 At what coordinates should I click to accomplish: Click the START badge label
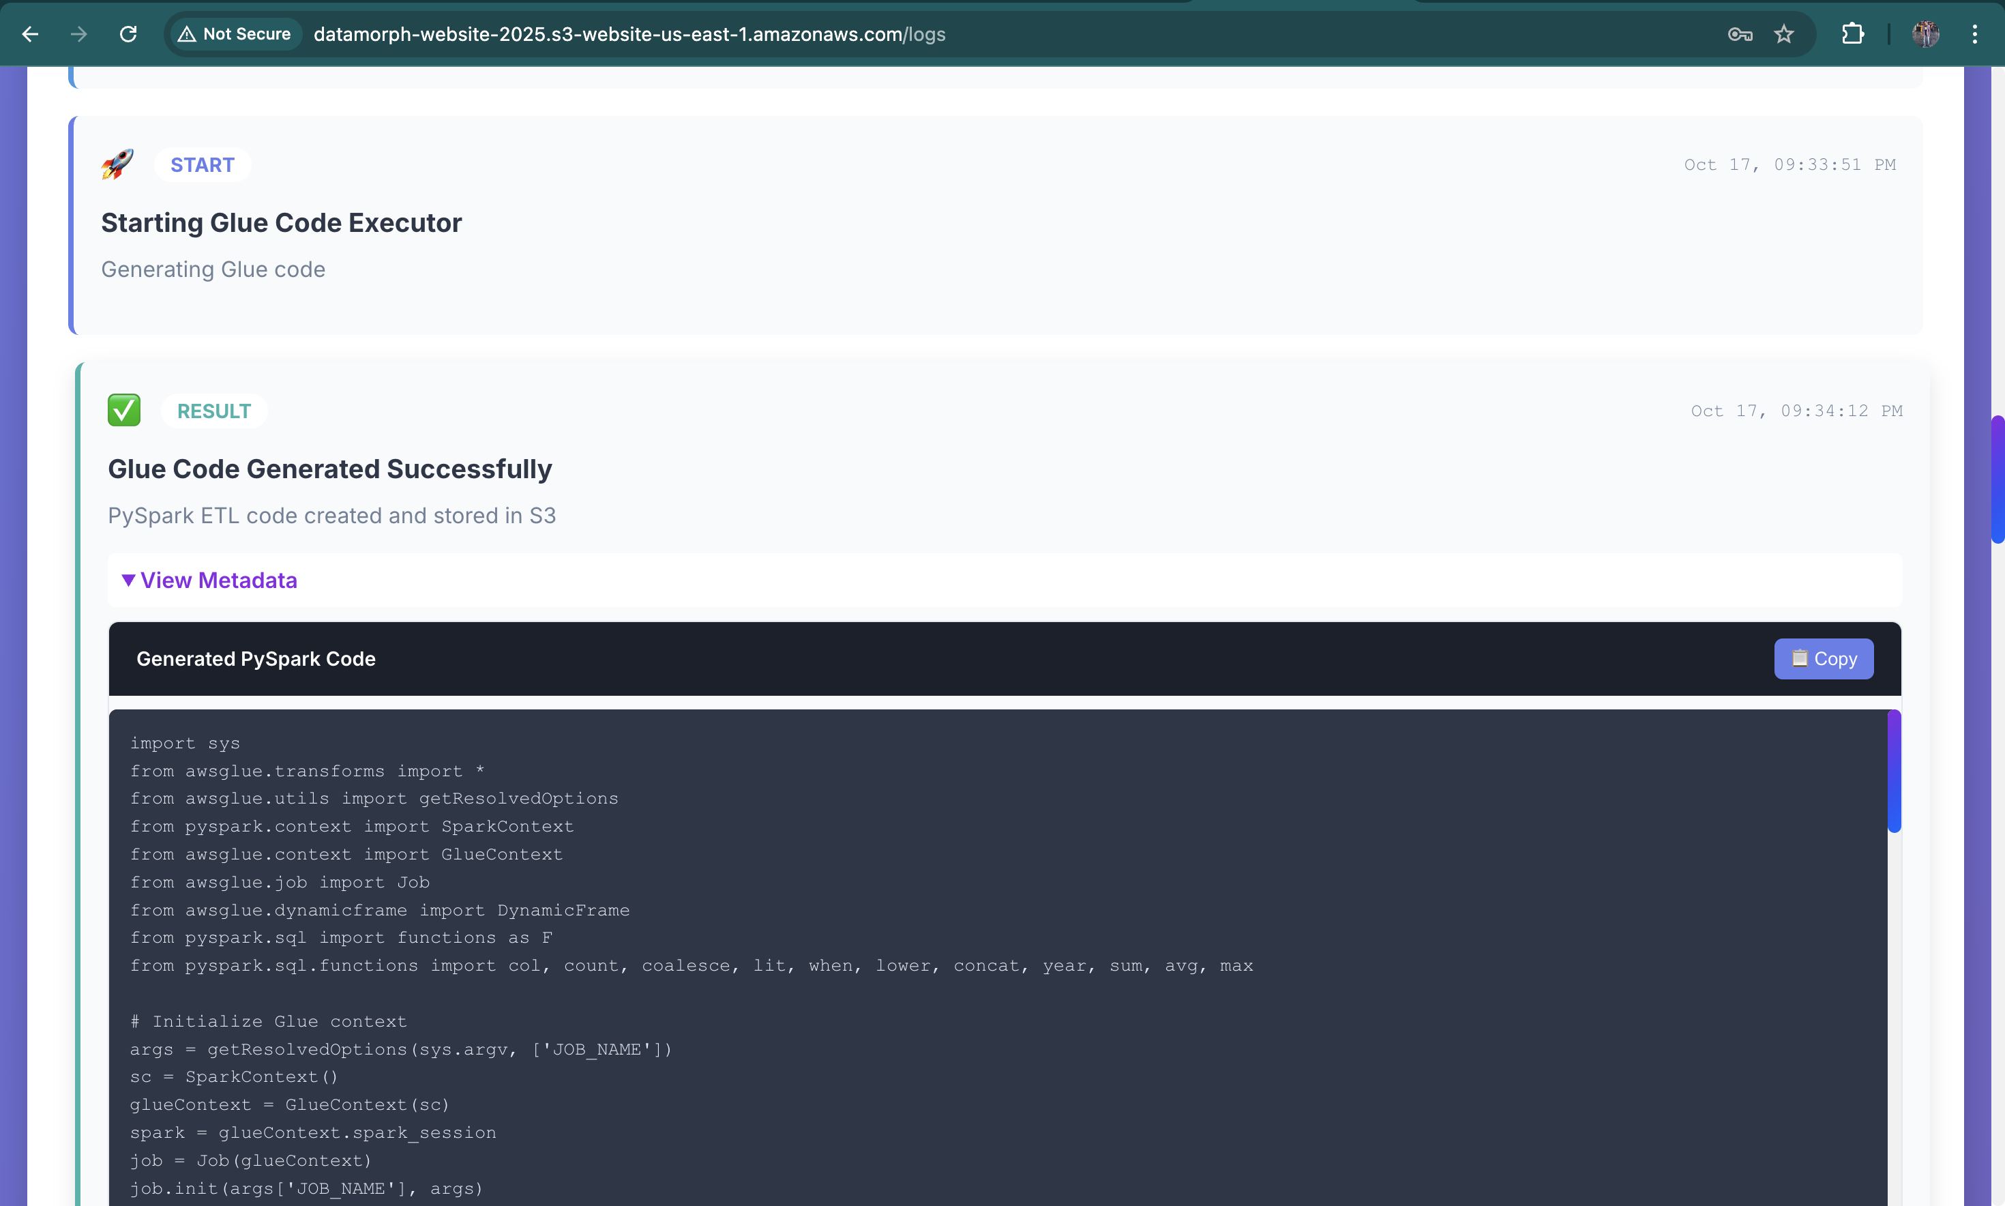click(203, 165)
